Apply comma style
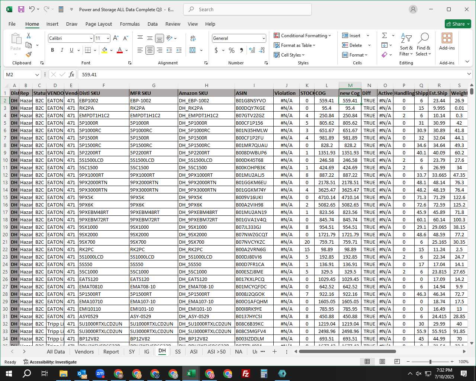Image resolution: width=476 pixels, height=381 pixels. pyautogui.click(x=241, y=50)
